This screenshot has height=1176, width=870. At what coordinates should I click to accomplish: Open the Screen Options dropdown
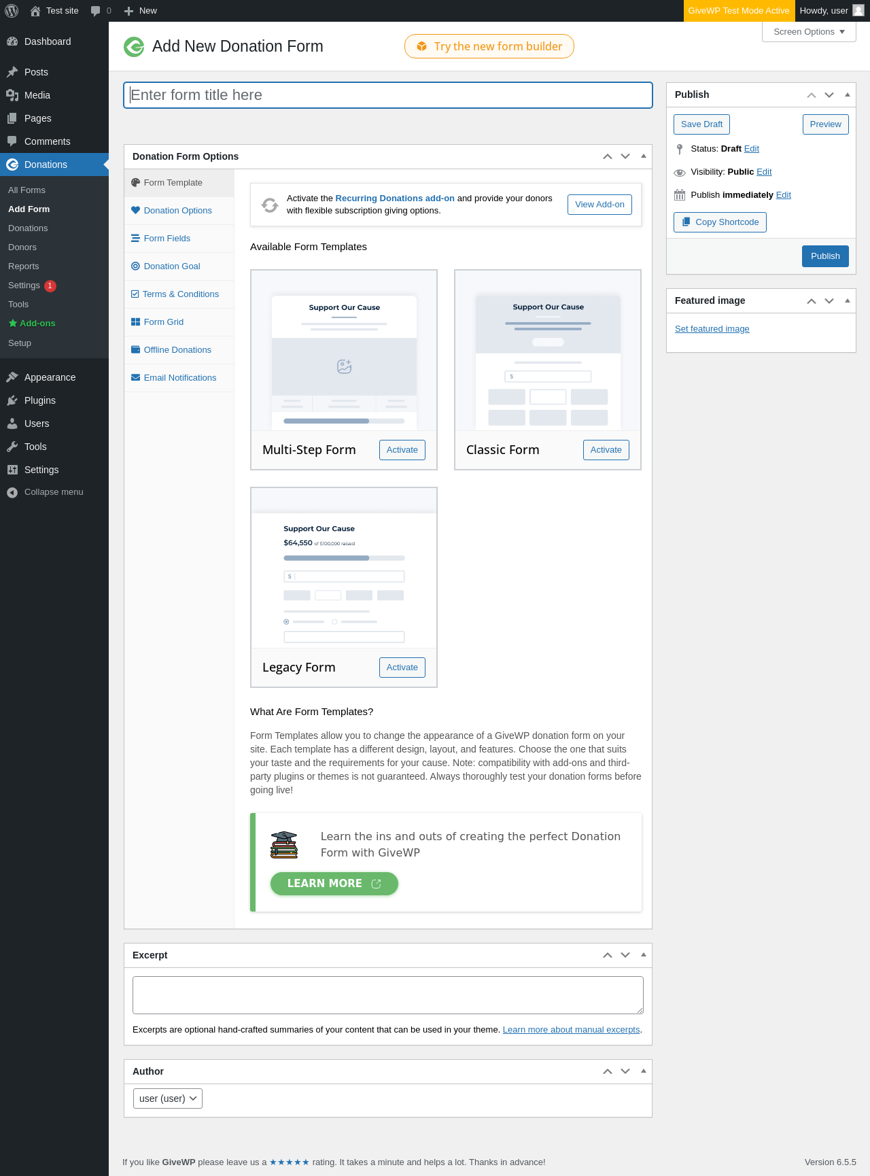(809, 32)
